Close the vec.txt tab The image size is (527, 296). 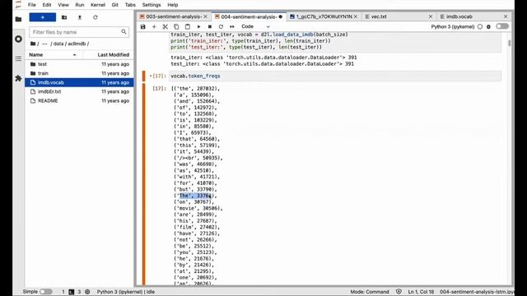point(431,16)
